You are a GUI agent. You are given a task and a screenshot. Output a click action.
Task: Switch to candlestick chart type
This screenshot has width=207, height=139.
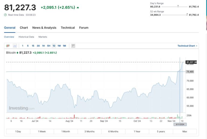click(8, 46)
